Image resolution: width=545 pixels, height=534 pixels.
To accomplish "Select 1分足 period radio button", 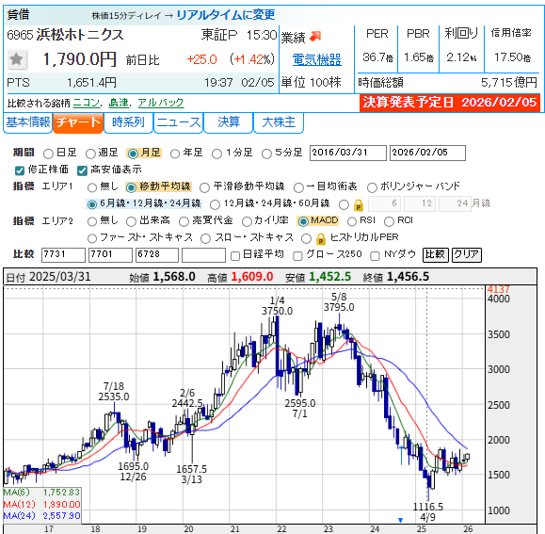I will 216,154.
